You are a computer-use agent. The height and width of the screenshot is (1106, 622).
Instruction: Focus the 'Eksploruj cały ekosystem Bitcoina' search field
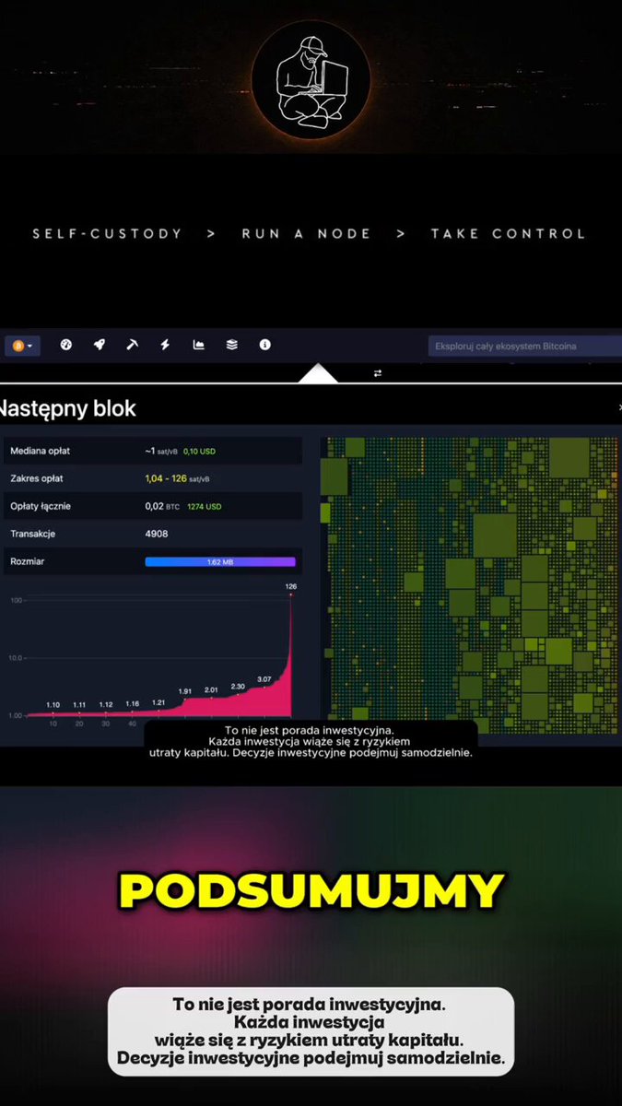pyautogui.click(x=524, y=346)
